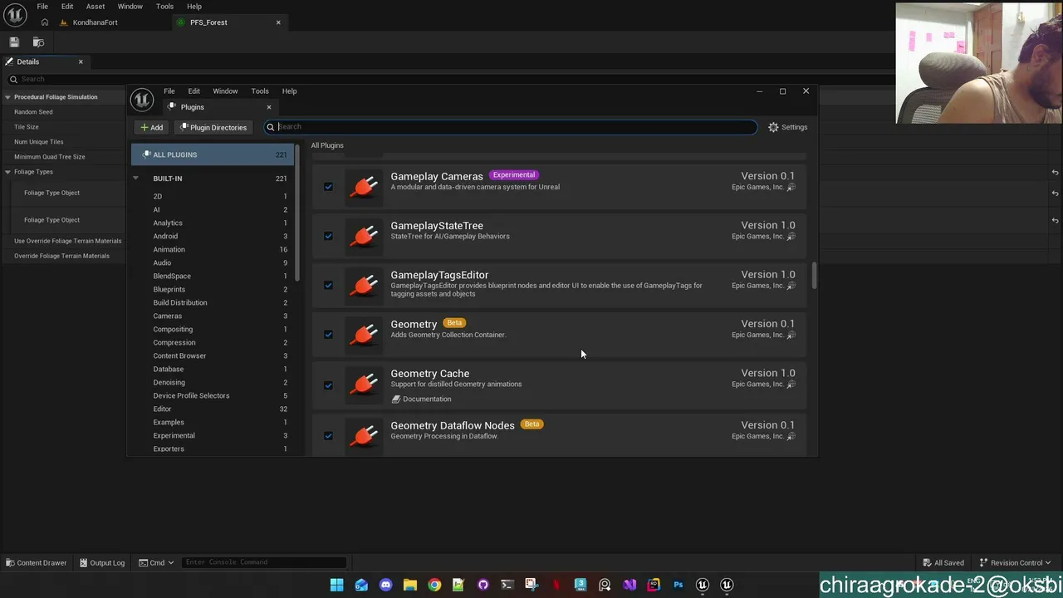Focus the Plugins search field
1063x598 pixels.
(511, 127)
